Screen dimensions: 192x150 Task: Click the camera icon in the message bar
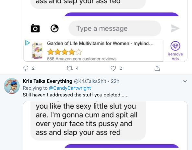coord(35,28)
